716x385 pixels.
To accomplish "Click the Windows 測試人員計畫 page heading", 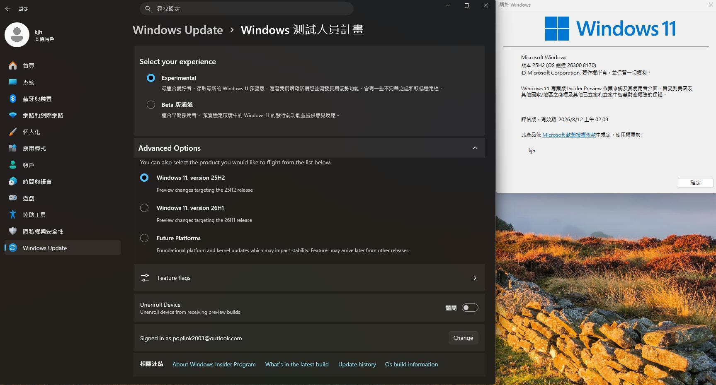I will point(302,30).
